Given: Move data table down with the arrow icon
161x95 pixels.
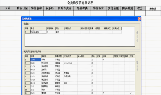Looking at the screenshot, I should click(x=137, y=41).
